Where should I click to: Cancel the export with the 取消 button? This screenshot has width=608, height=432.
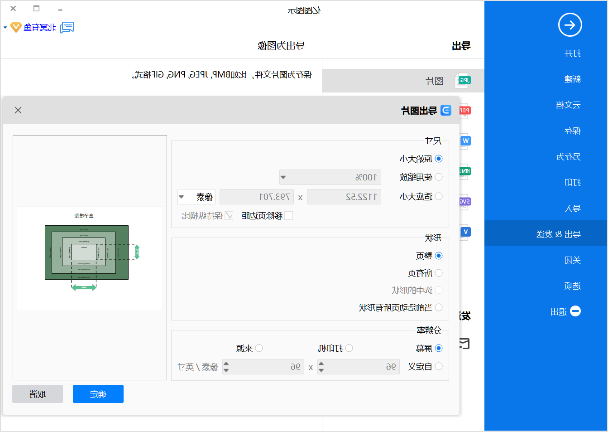[x=38, y=394]
